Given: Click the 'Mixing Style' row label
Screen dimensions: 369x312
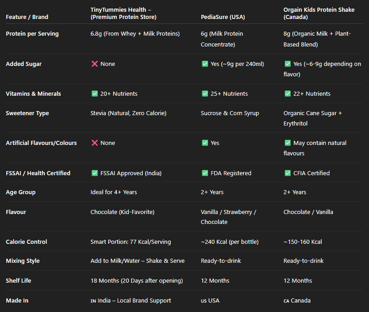Looking at the screenshot, I should point(23,261).
